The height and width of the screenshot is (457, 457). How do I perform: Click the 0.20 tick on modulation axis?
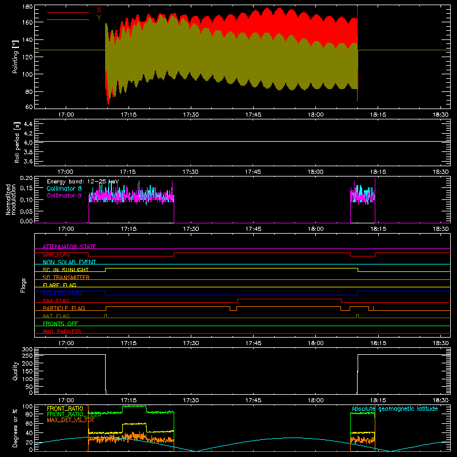click(26, 178)
